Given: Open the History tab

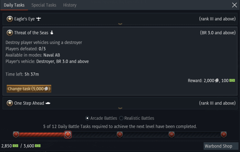Looking at the screenshot, I should pos(70,5).
